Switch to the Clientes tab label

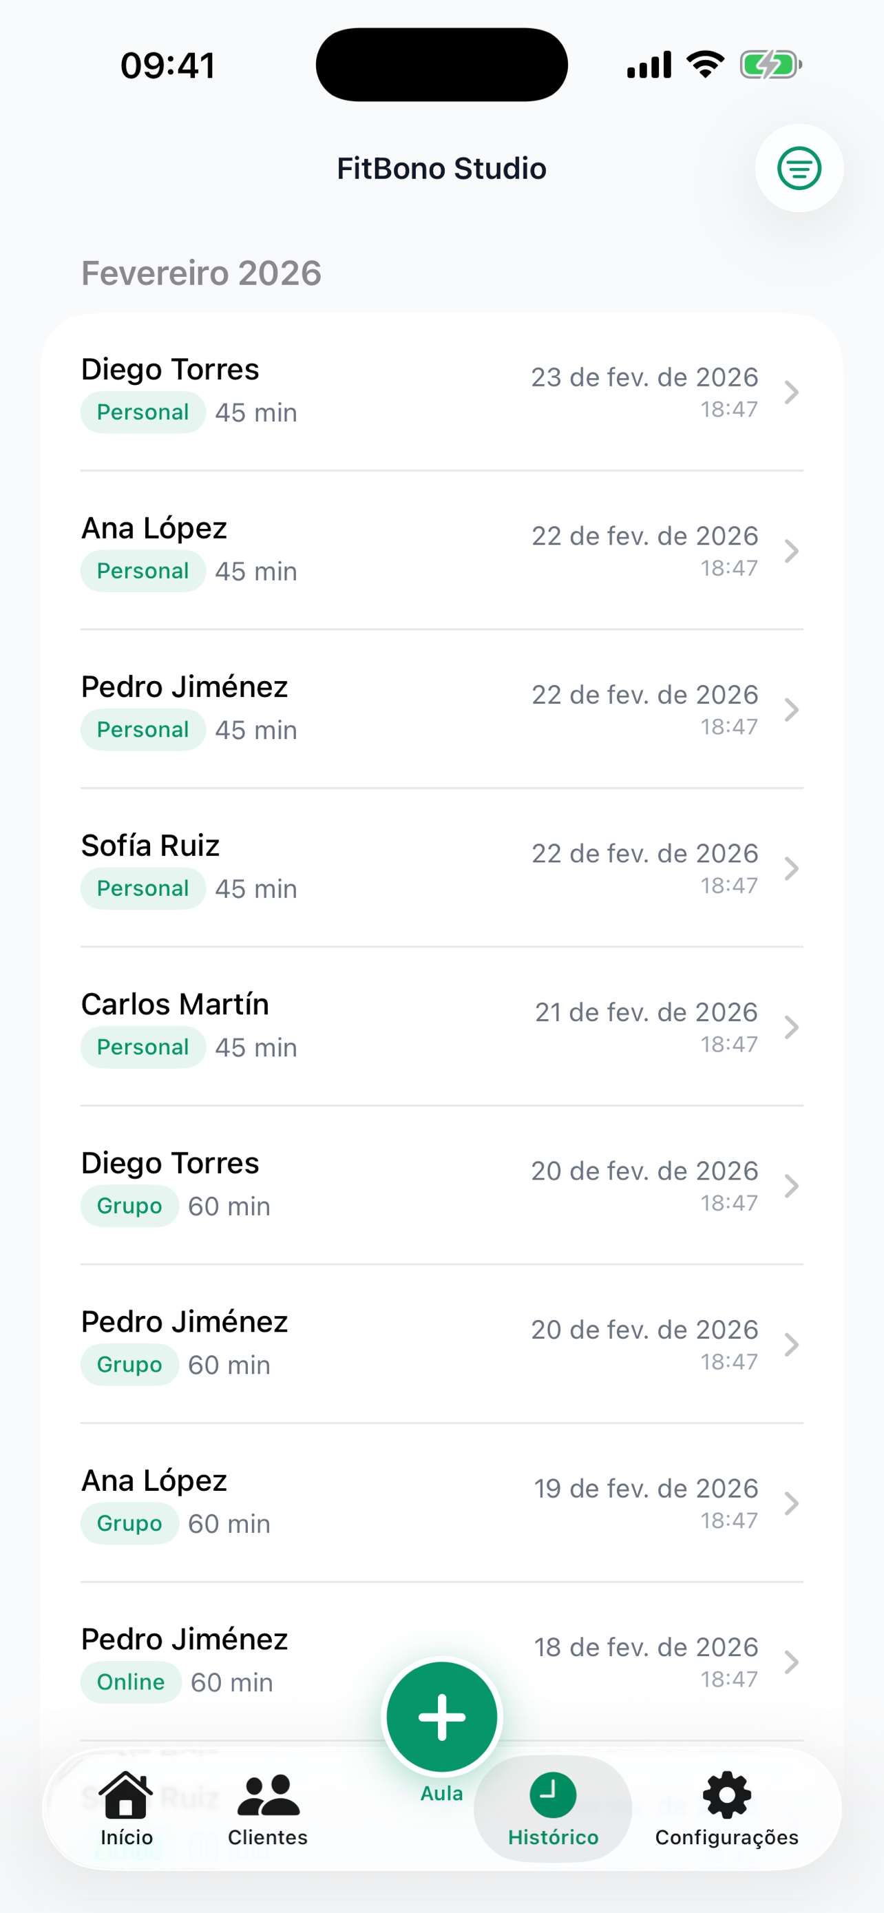[x=268, y=1837]
